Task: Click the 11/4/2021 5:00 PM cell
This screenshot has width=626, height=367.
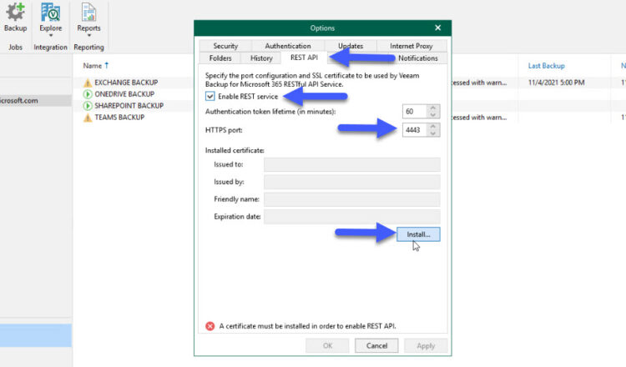Action: [x=556, y=83]
